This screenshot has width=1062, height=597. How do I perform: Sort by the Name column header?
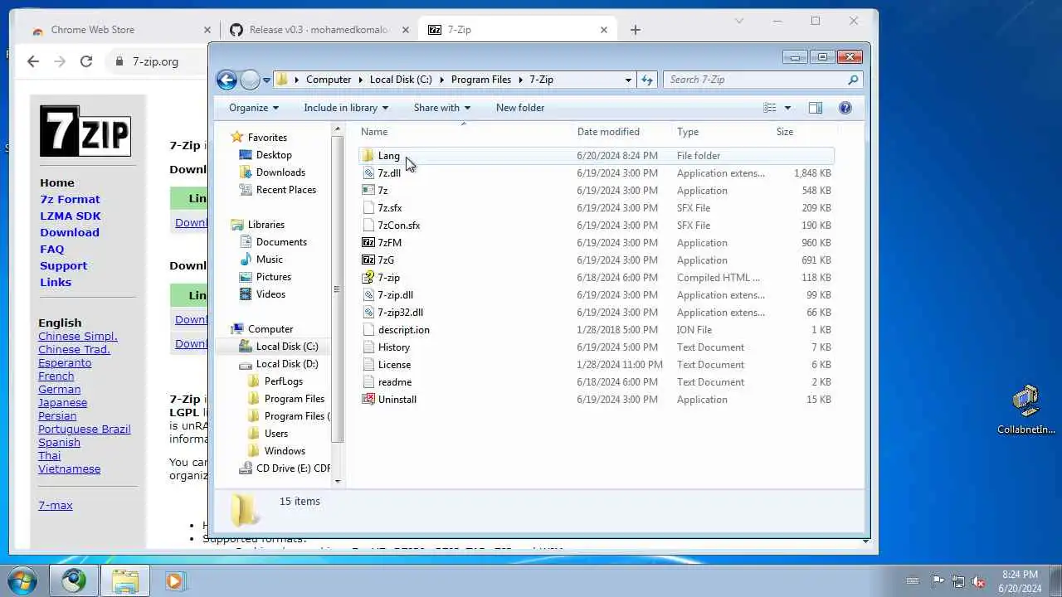[x=465, y=132]
